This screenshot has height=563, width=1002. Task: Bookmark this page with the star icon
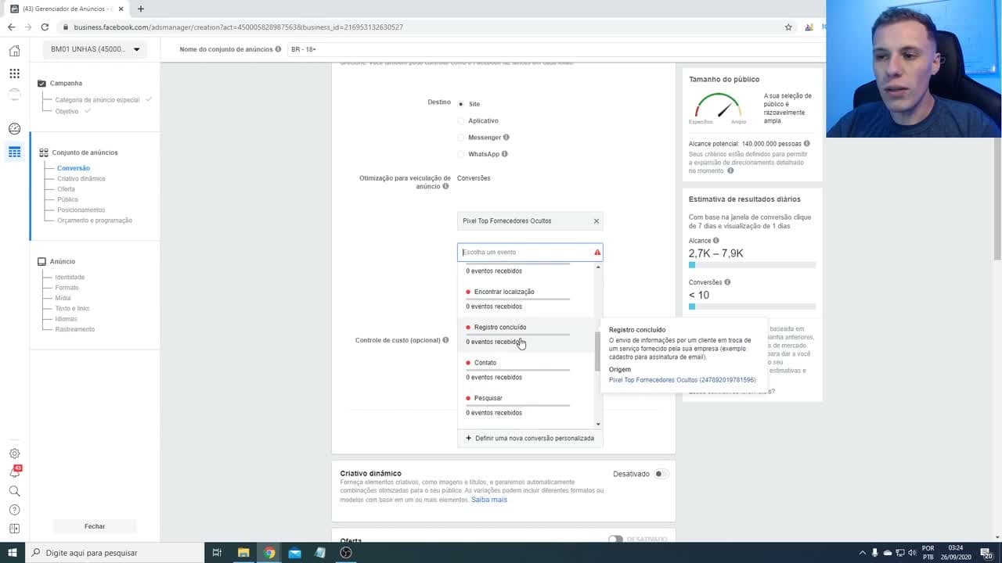(x=788, y=27)
